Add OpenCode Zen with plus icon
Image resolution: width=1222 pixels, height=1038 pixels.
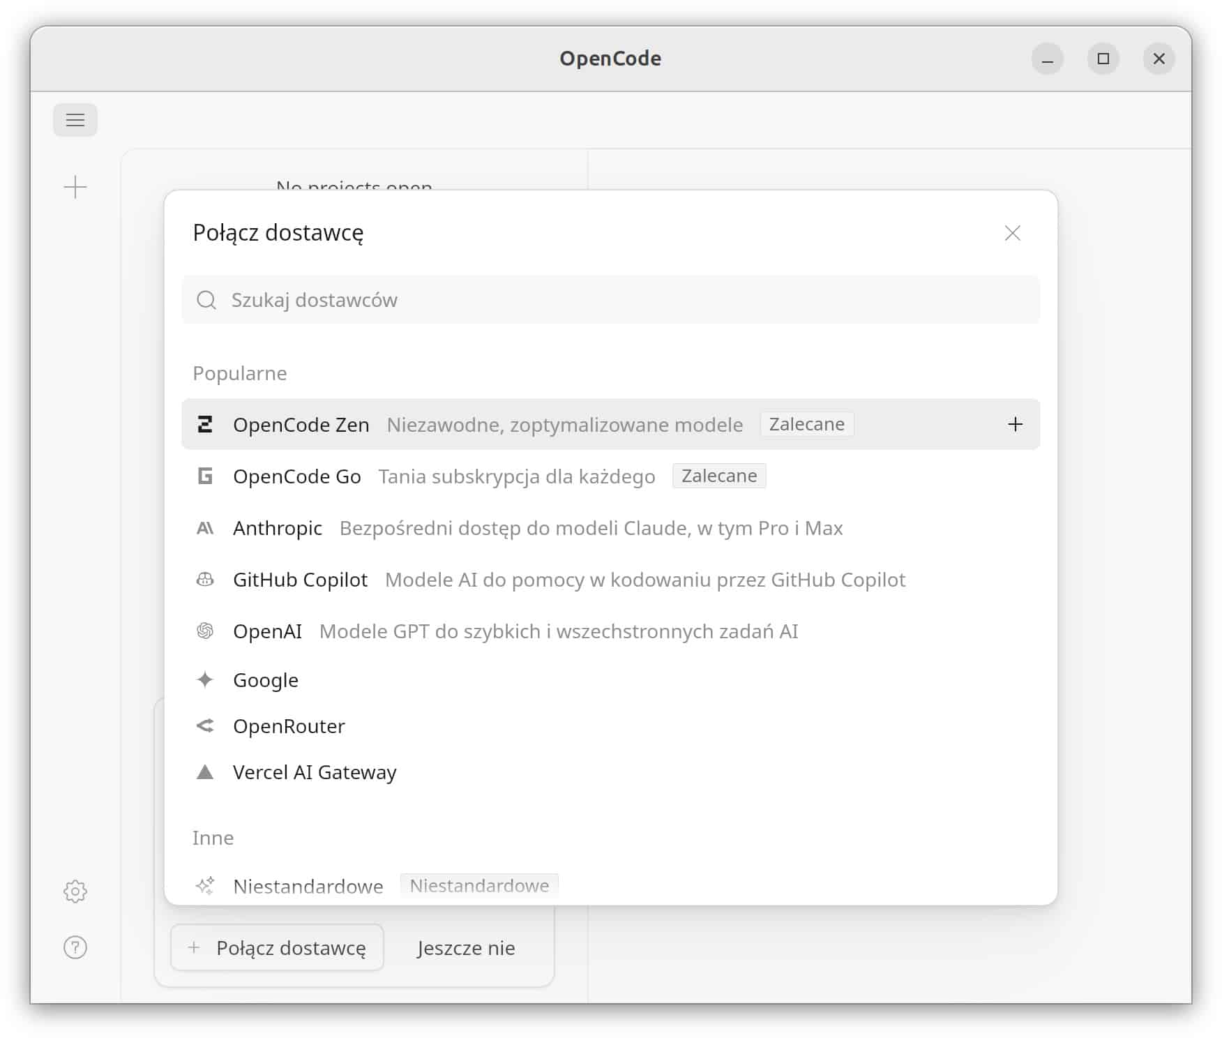(1016, 424)
